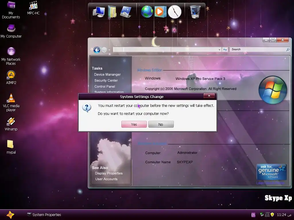Open the file folders dock icon

click(x=112, y=11)
